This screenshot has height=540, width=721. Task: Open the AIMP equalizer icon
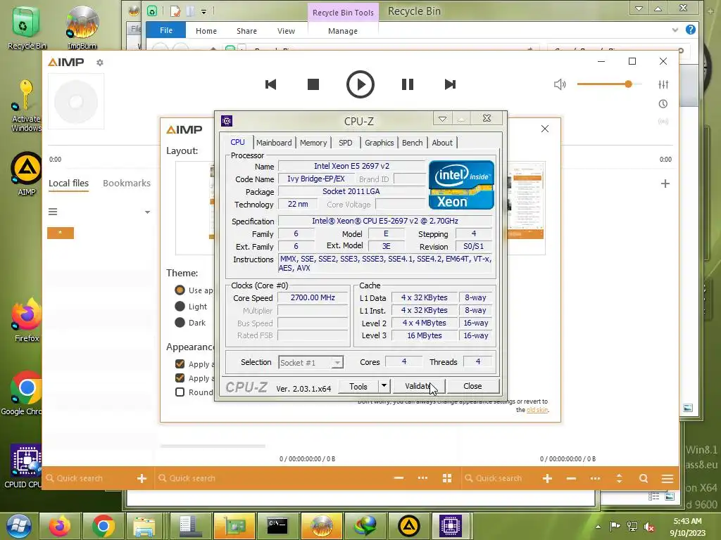click(x=663, y=84)
